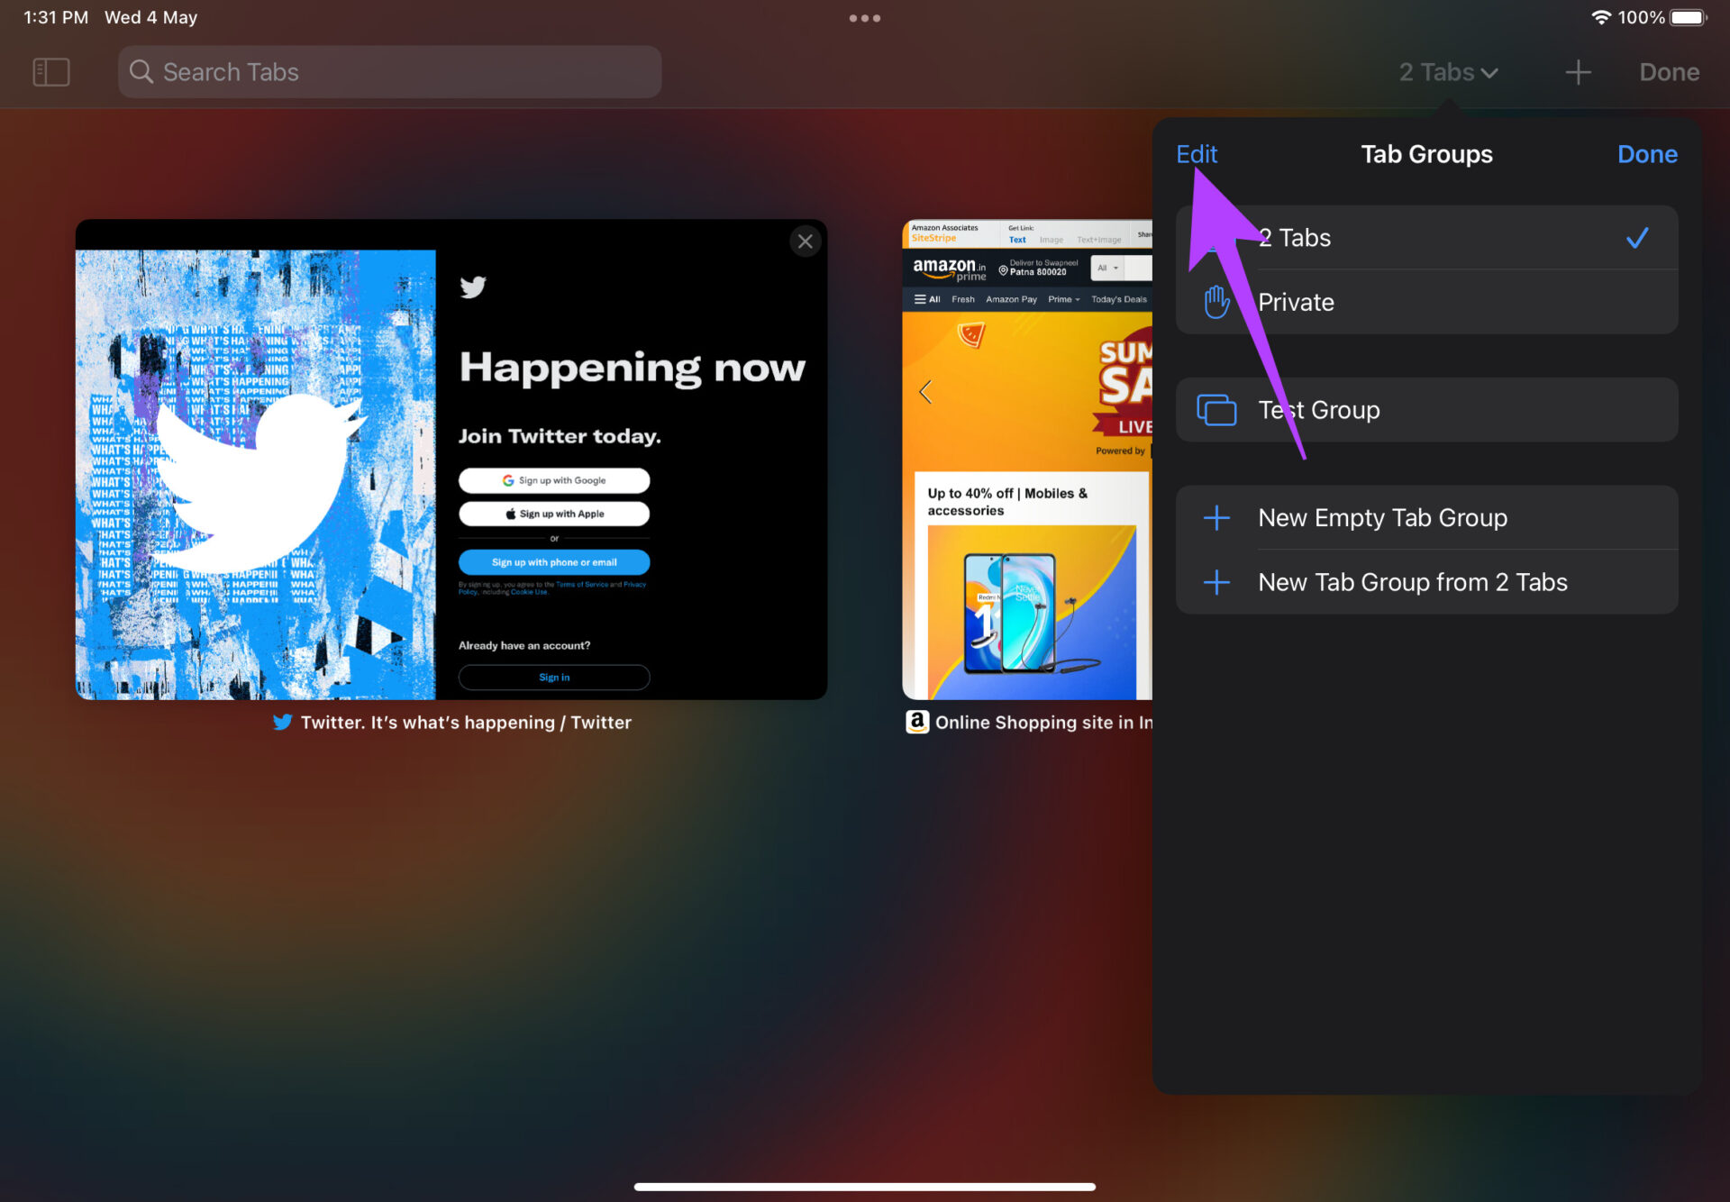The image size is (1730, 1202).
Task: Tap Done in the top toolbar
Action: [x=1669, y=72]
